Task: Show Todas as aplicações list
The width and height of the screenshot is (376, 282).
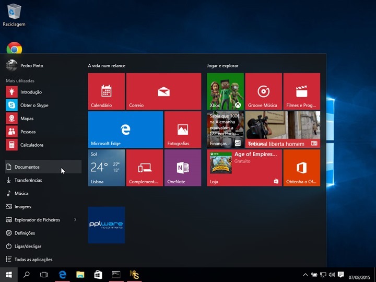Action: coord(43,260)
